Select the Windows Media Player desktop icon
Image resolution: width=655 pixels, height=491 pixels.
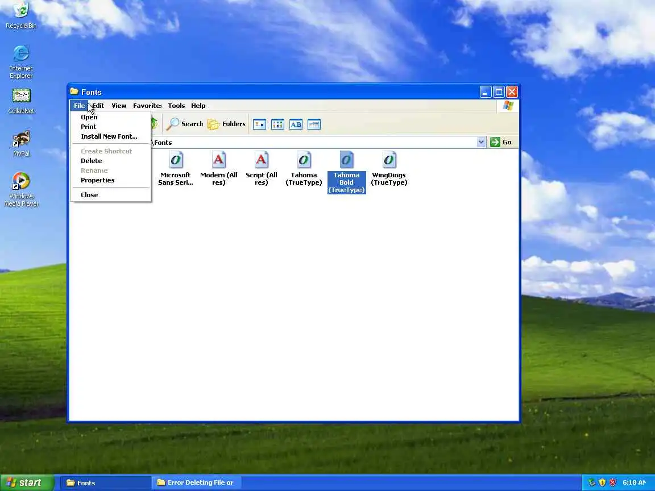point(21,189)
